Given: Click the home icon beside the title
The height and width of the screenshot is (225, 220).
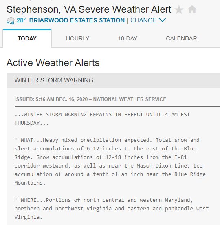Looking at the screenshot, I should click(x=192, y=9).
